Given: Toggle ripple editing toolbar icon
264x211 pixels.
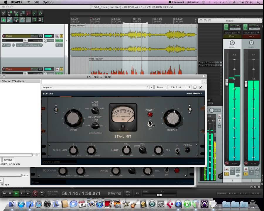Looking at the screenshot, I should click(16, 20).
